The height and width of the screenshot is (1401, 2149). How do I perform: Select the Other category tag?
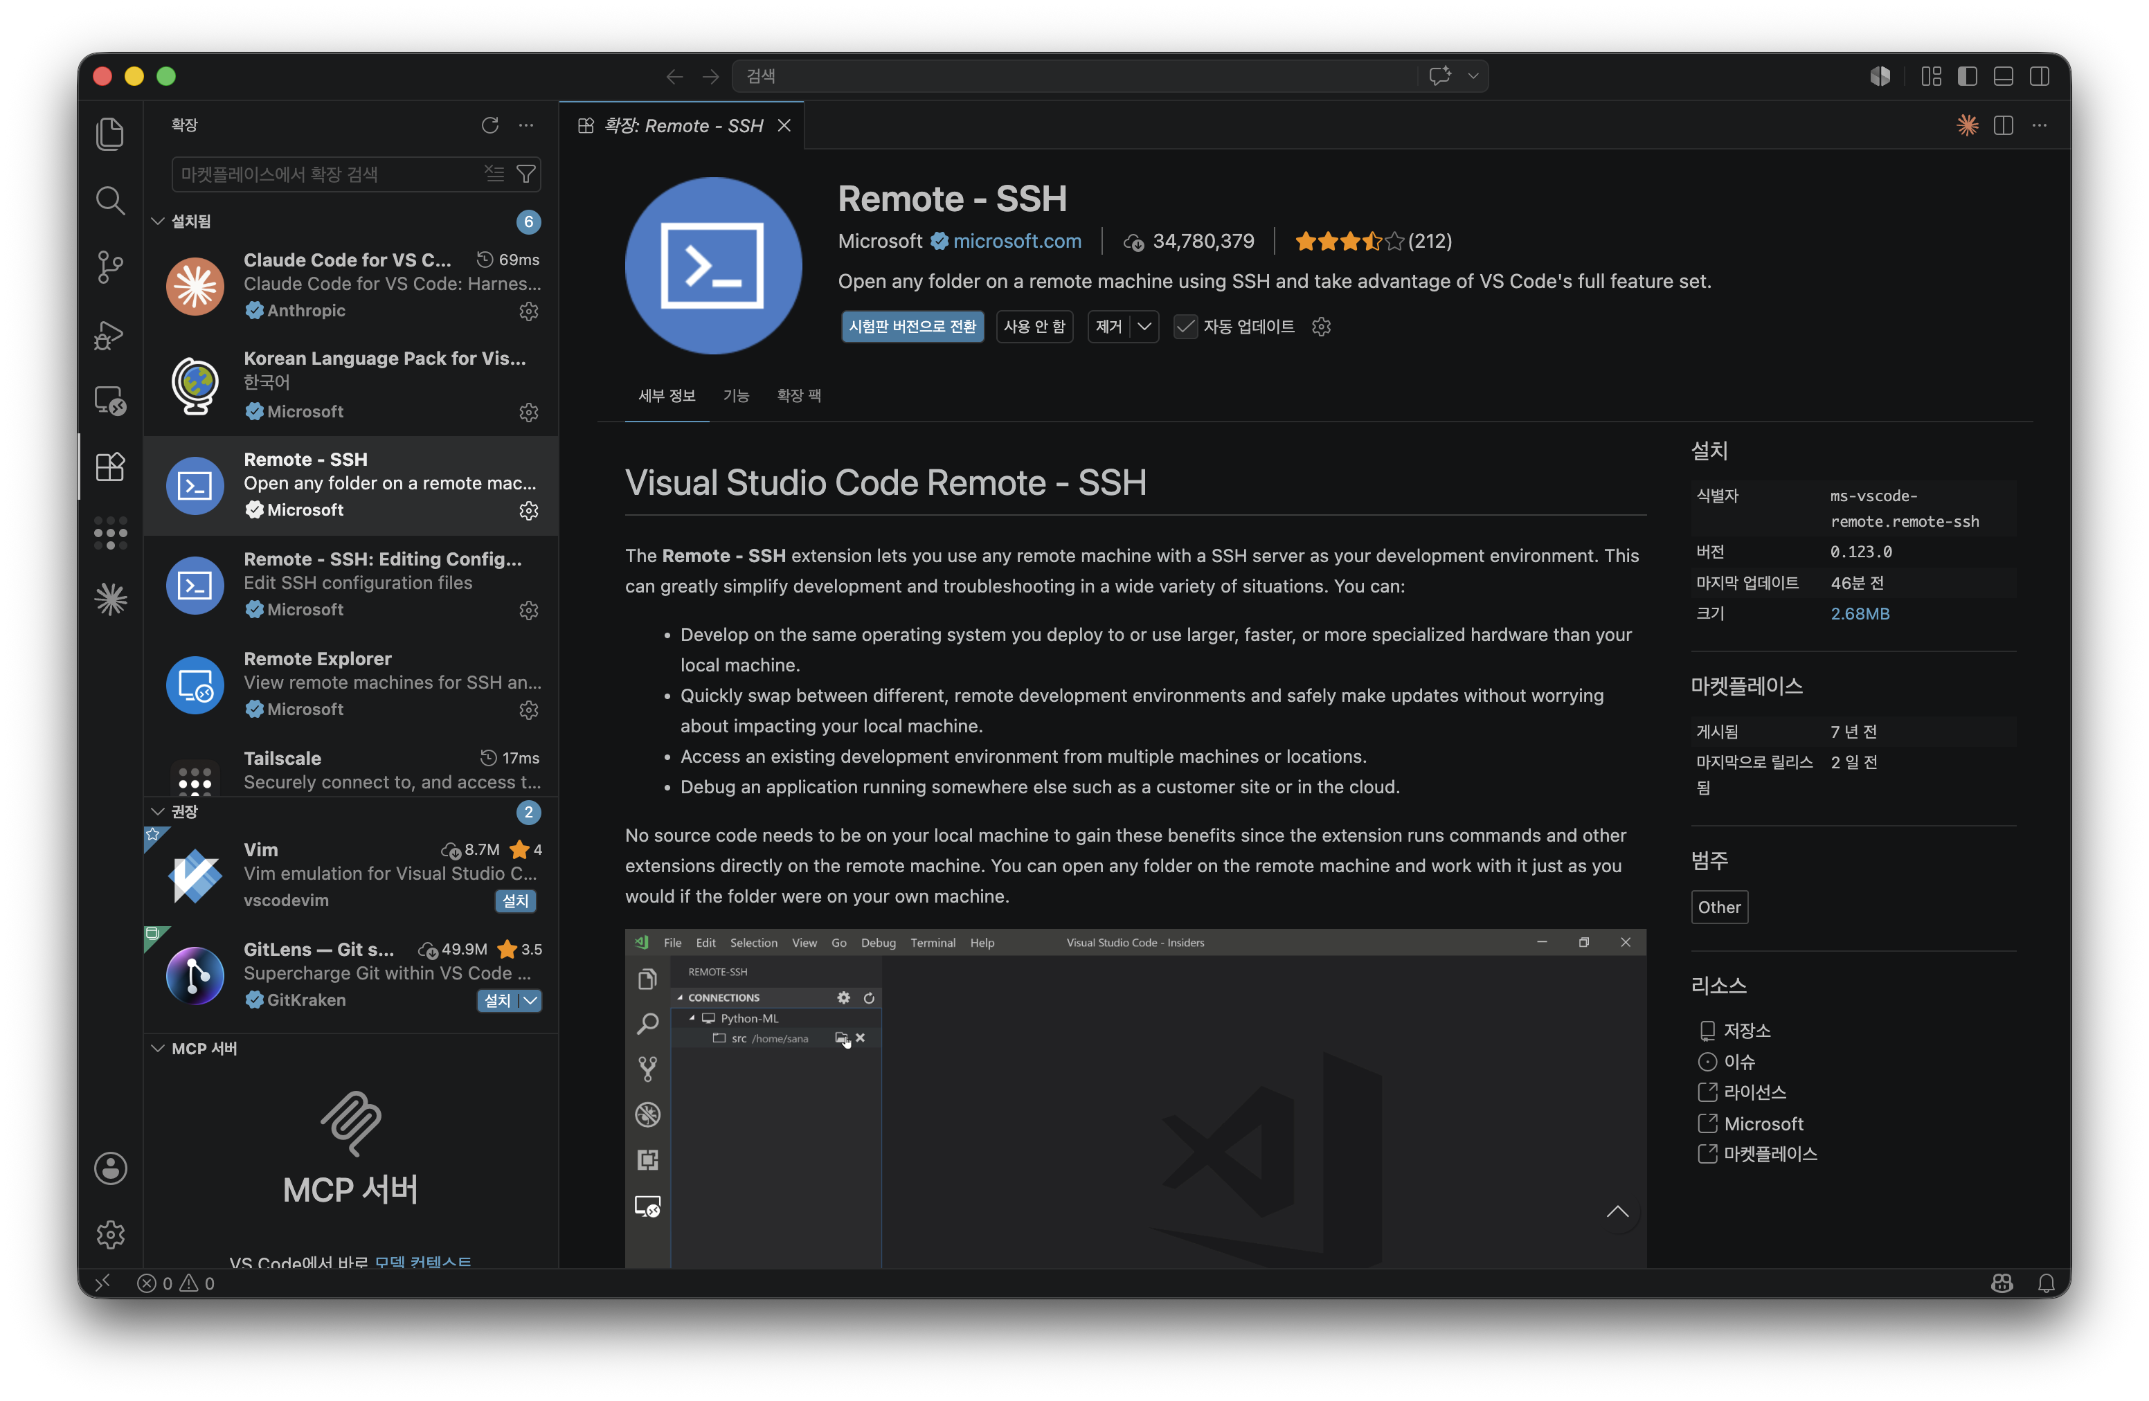pos(1719,907)
